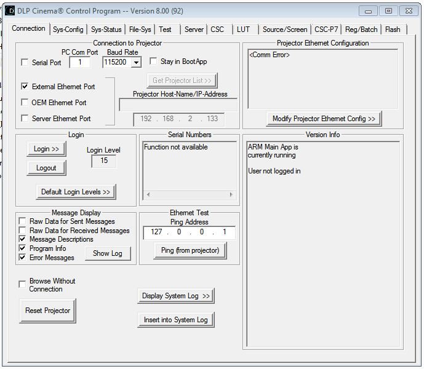
Task: Click the Login Level field
Action: click(104, 161)
